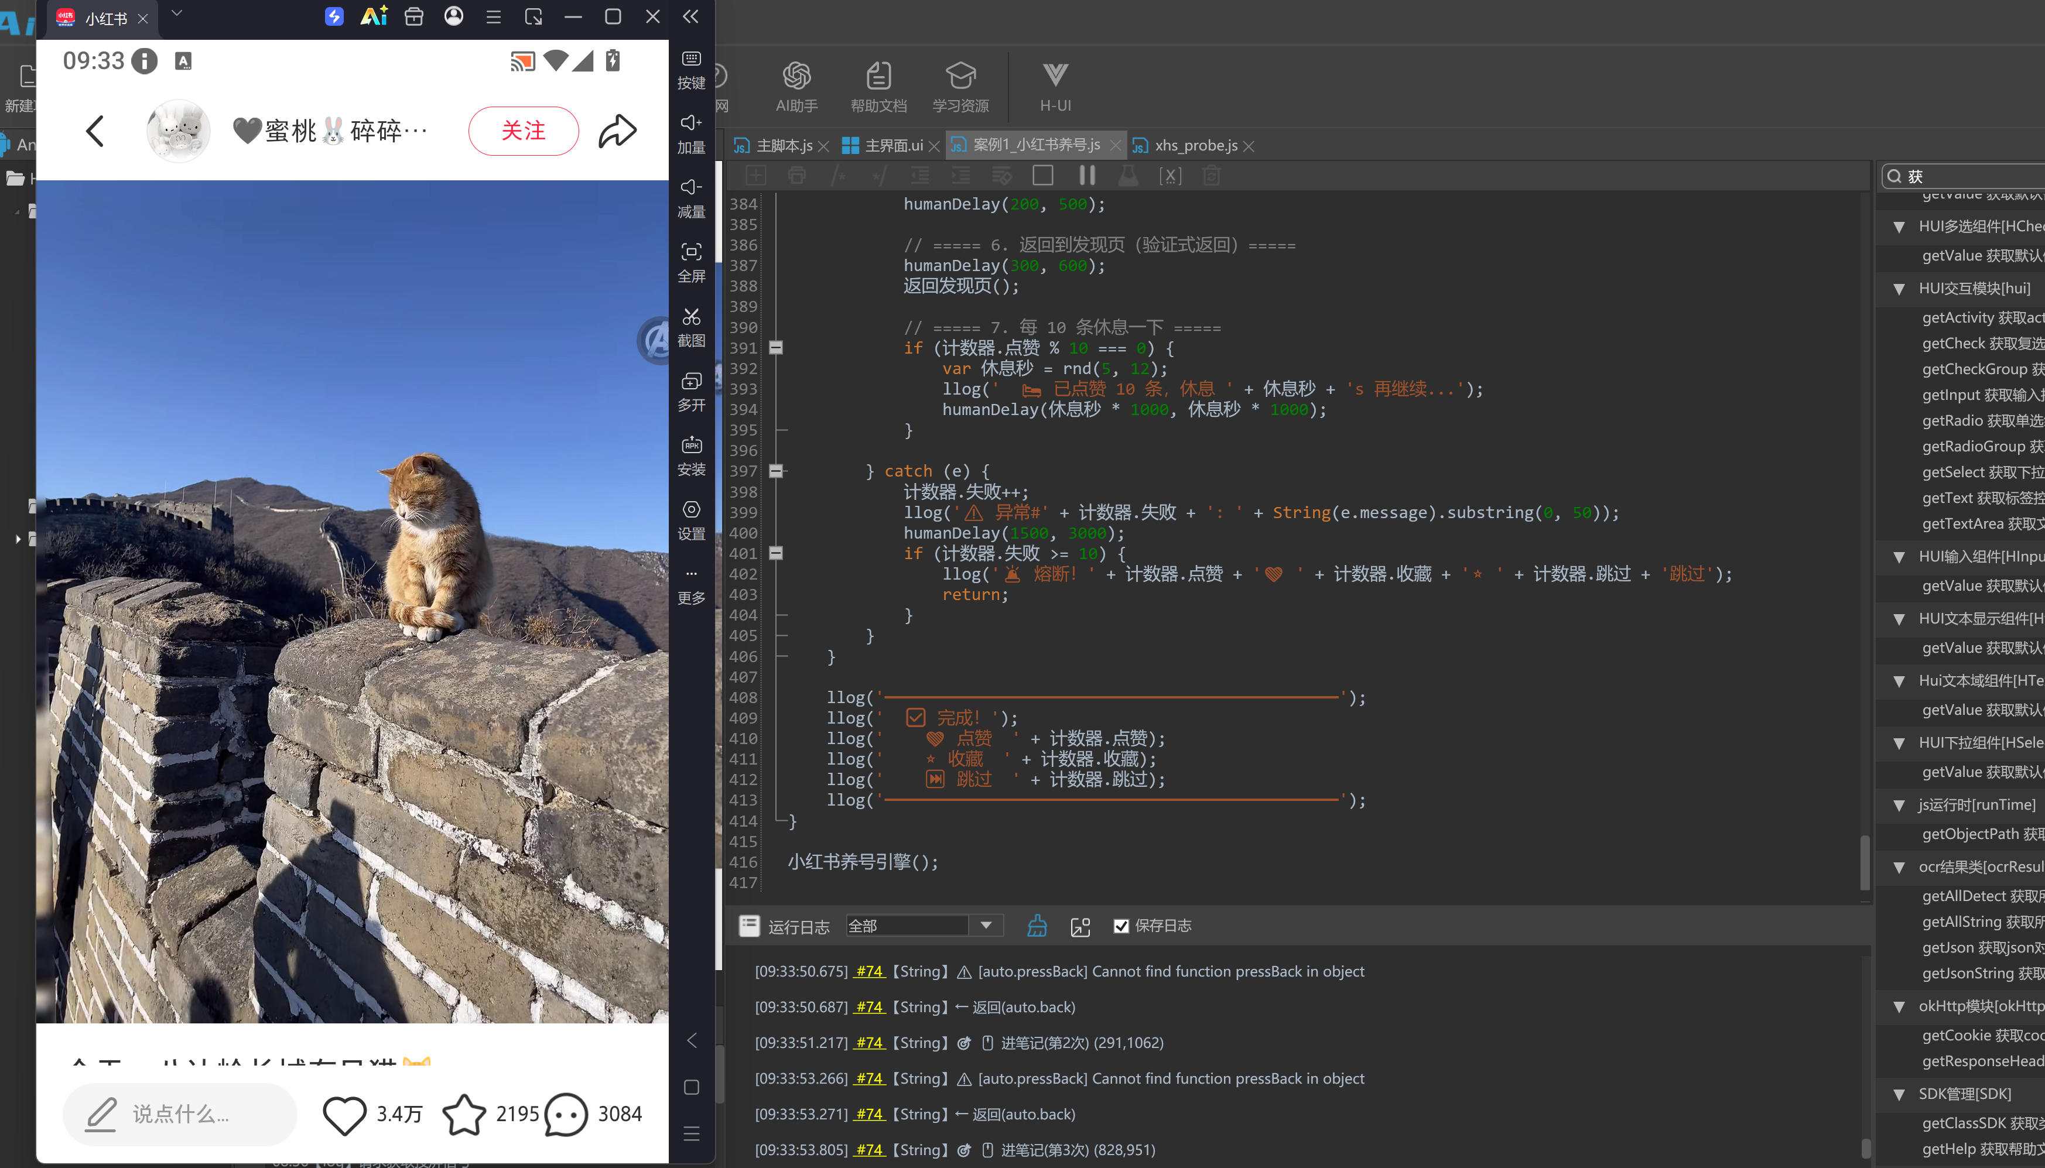Click the 帮助文档 help docs icon
This screenshot has height=1168, width=2045.
(878, 77)
